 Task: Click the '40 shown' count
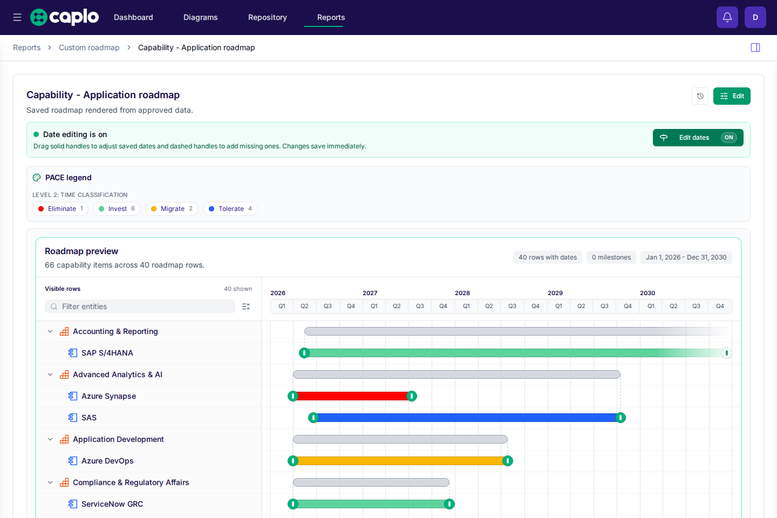click(238, 289)
